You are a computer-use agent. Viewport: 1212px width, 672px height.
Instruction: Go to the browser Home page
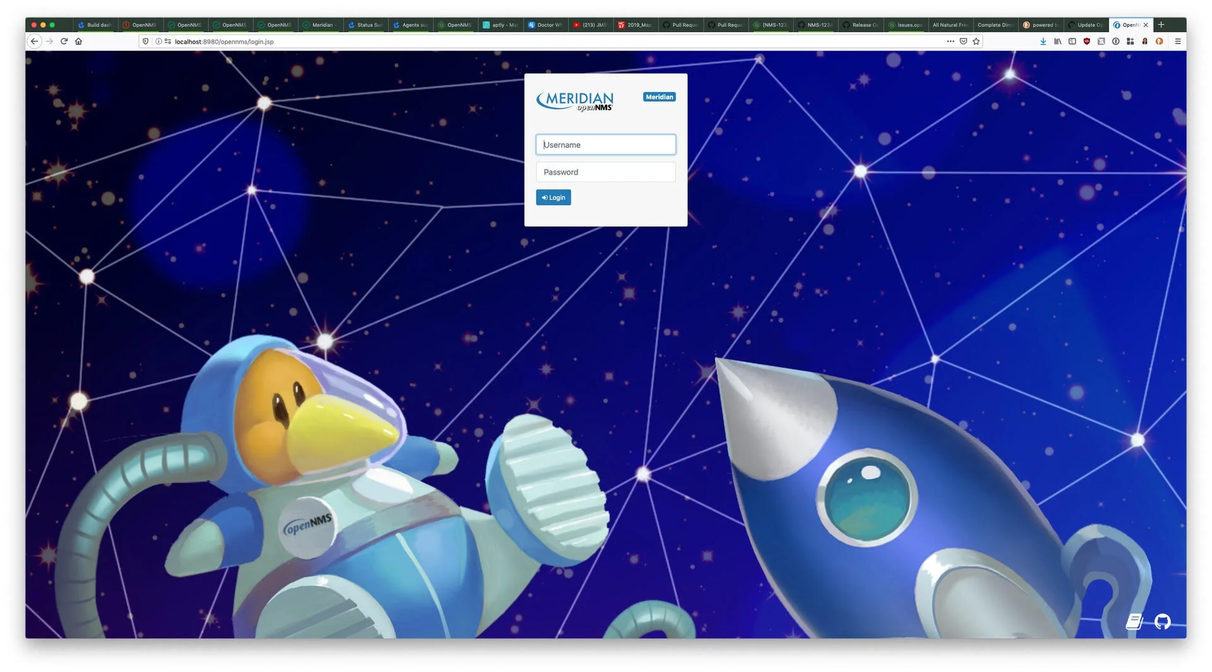(x=78, y=42)
